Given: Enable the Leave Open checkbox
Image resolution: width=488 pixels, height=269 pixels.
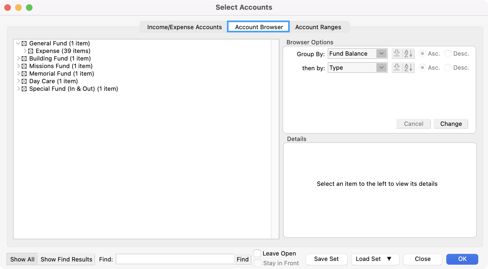Looking at the screenshot, I should (257, 253).
